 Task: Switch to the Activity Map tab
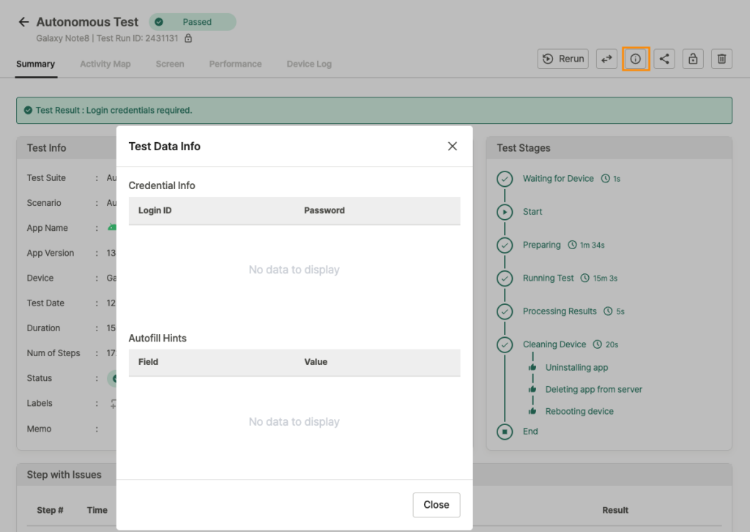click(x=105, y=64)
